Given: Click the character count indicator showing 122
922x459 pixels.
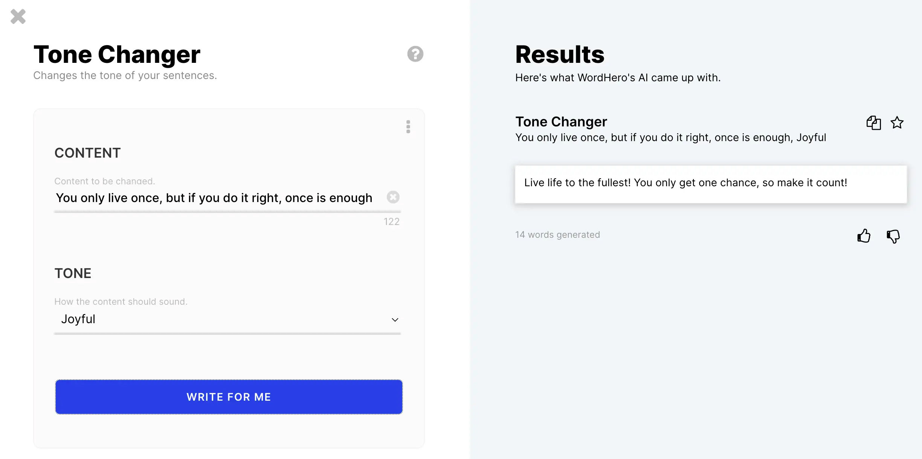Looking at the screenshot, I should click(392, 221).
